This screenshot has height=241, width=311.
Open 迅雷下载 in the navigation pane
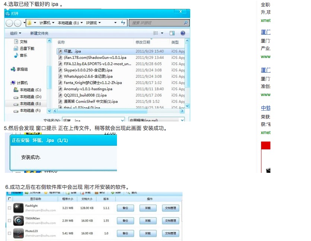tap(24, 48)
